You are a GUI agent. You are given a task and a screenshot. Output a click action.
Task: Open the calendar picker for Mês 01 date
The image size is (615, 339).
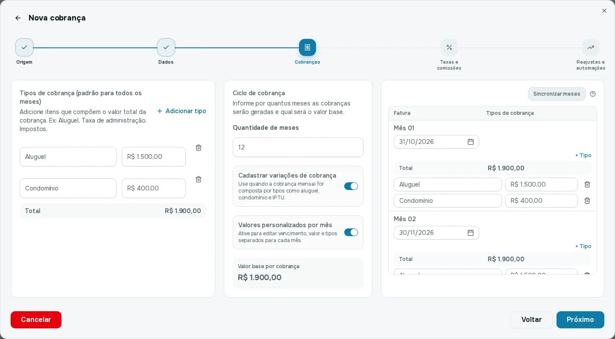pos(471,142)
